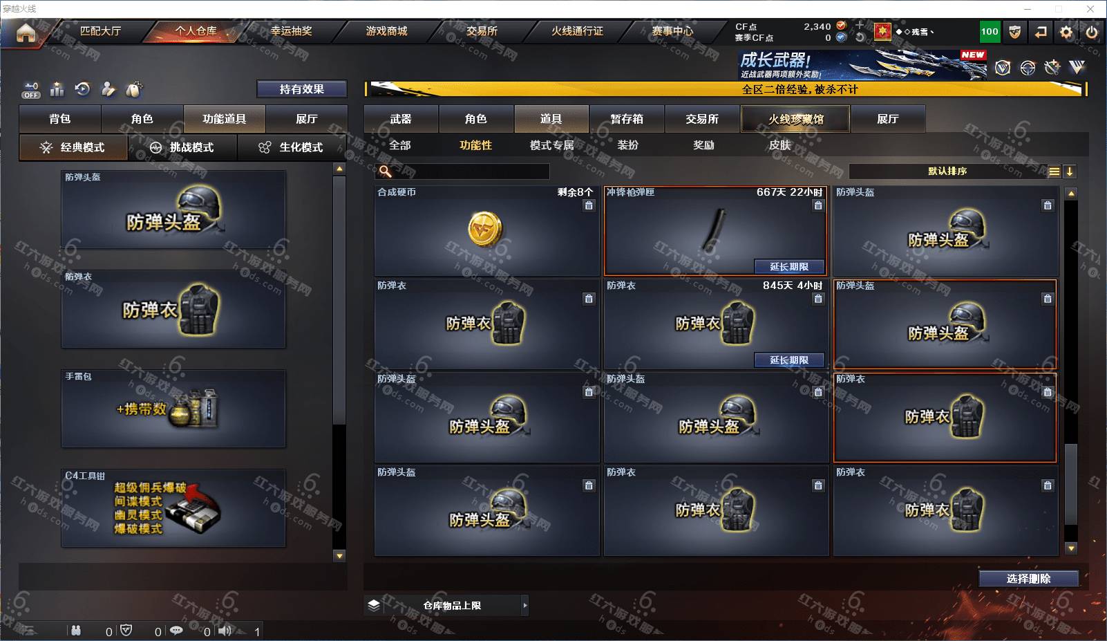Screen dimensions: 1107x641
Task: Toggle the list view icon beside 默认排序
Action: 1054,171
